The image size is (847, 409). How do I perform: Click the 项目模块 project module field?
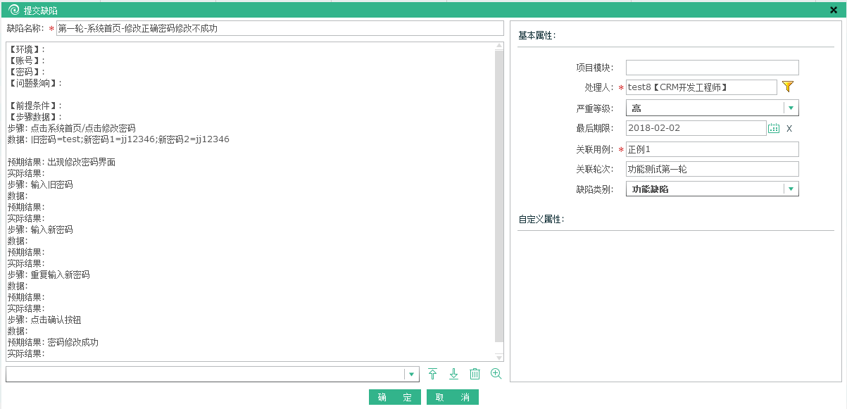[711, 67]
